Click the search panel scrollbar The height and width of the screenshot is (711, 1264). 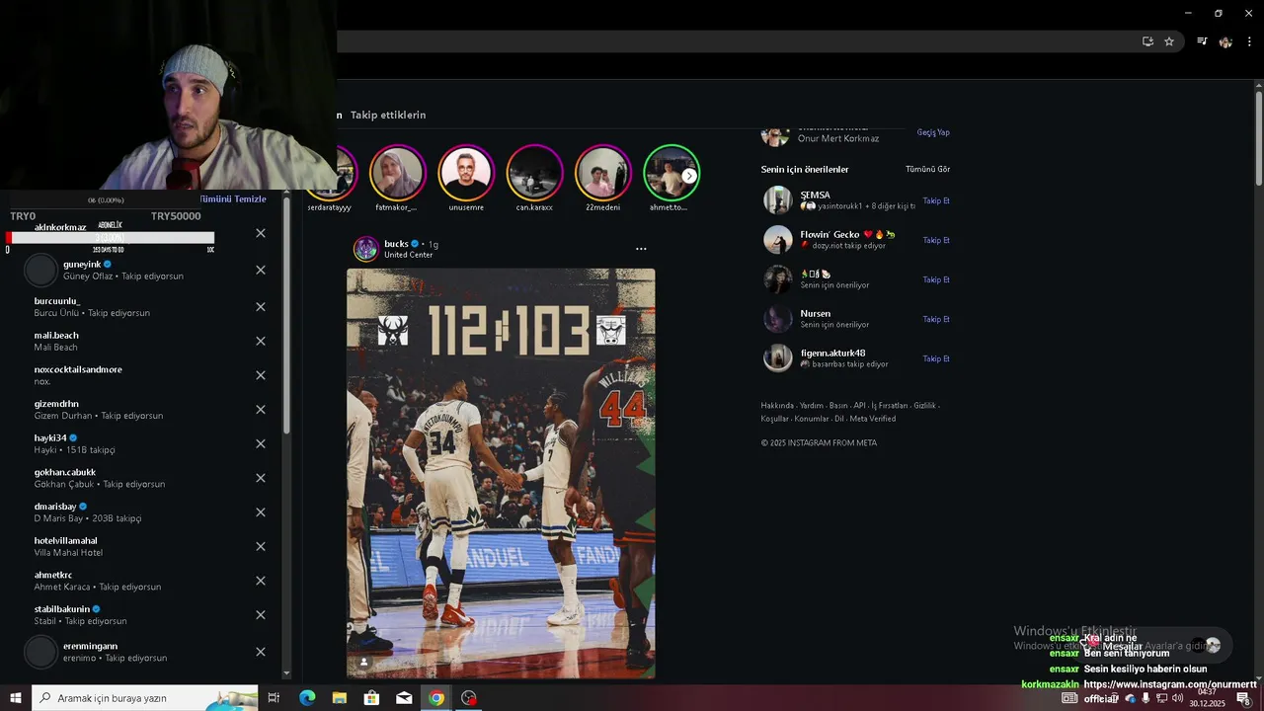pyautogui.click(x=286, y=316)
